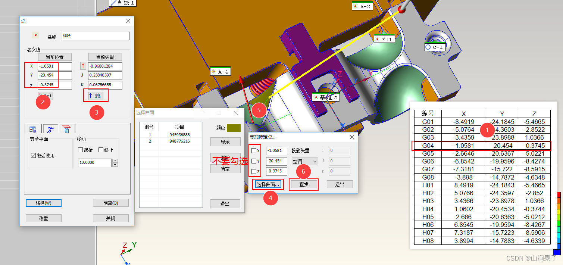The height and width of the screenshot is (265, 563).
Task: Focus the 名称 field containing G04
Action: click(x=96, y=36)
